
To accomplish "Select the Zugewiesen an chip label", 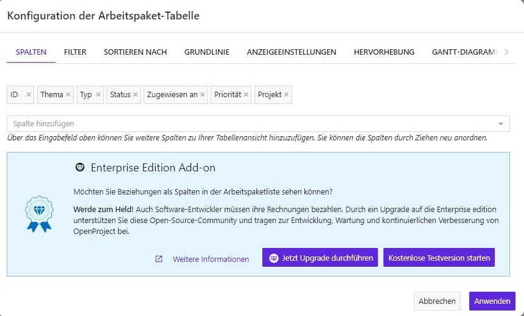I will tap(172, 95).
